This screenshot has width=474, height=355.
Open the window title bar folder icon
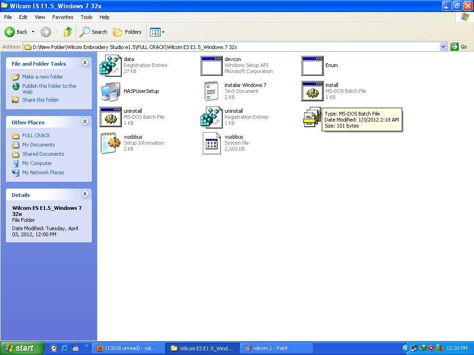pos(4,6)
